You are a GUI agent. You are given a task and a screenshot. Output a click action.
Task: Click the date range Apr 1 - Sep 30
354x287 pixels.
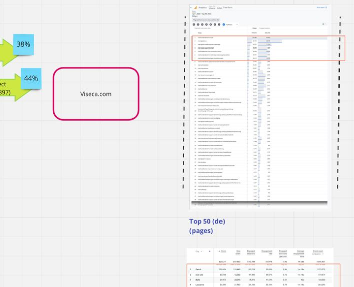point(202,14)
